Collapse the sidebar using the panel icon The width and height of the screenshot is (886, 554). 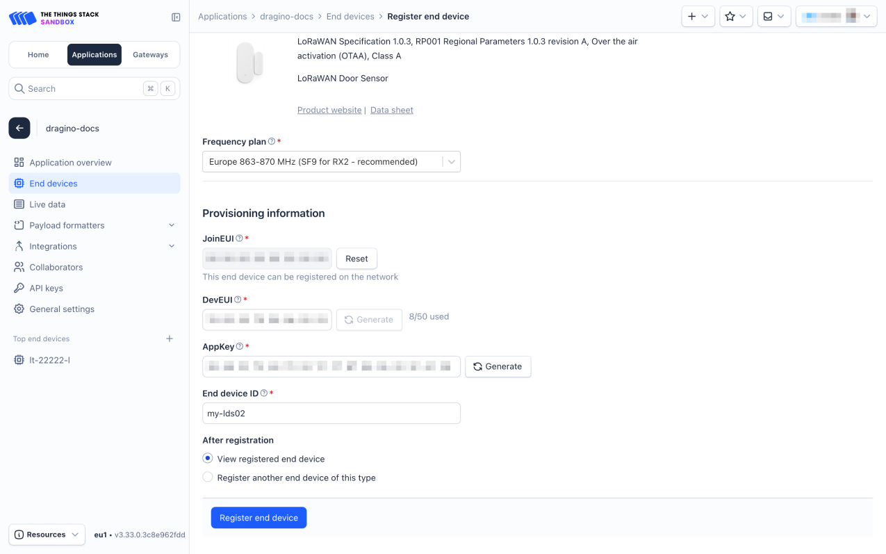[x=176, y=17]
